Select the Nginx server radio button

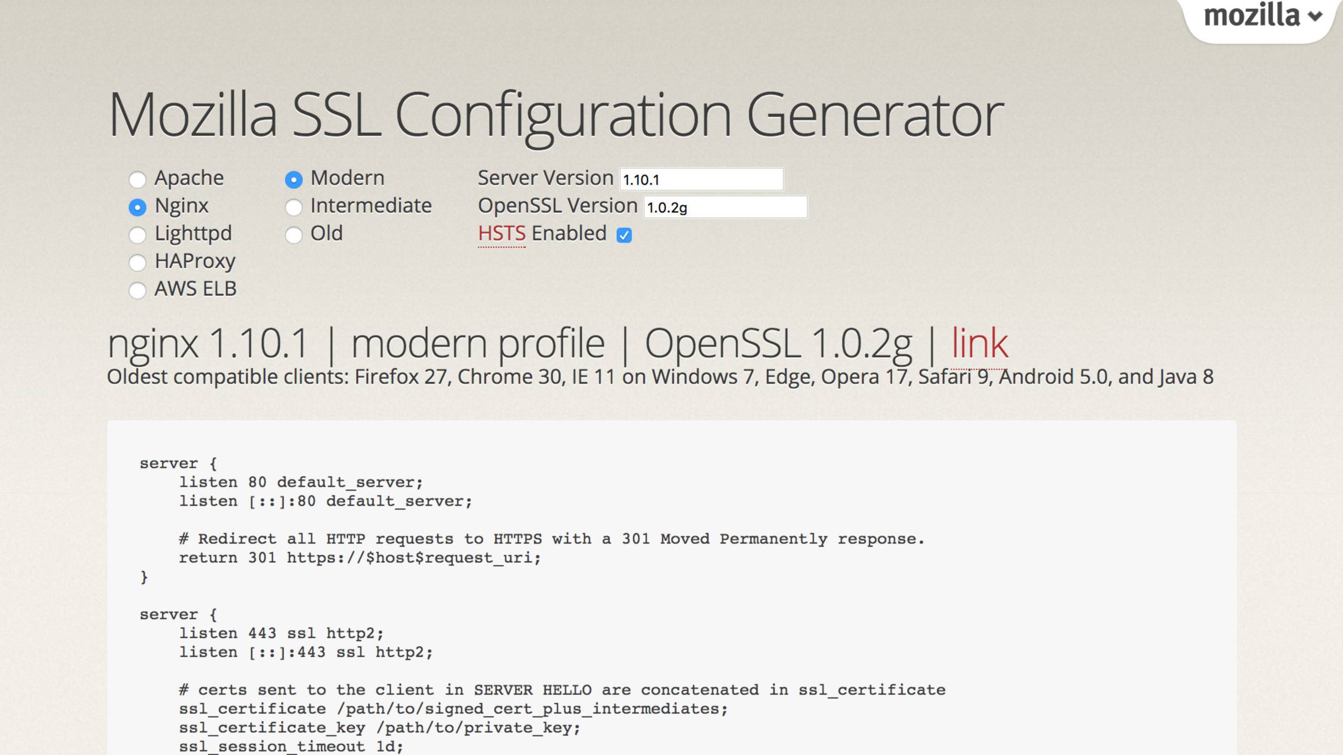click(137, 207)
